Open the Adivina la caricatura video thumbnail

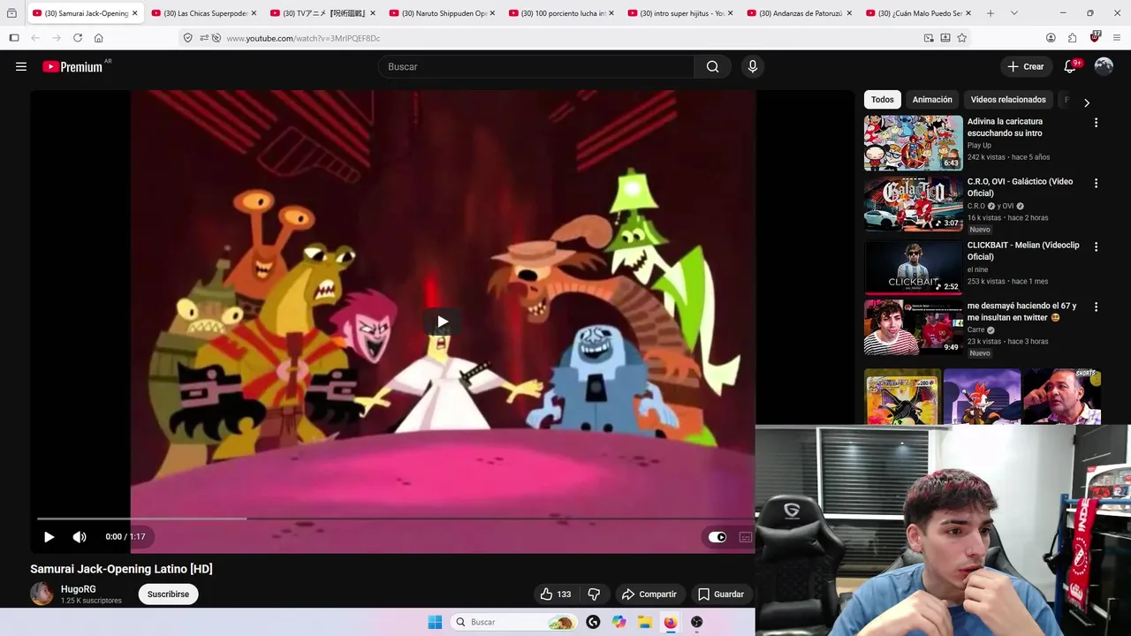[914, 143]
